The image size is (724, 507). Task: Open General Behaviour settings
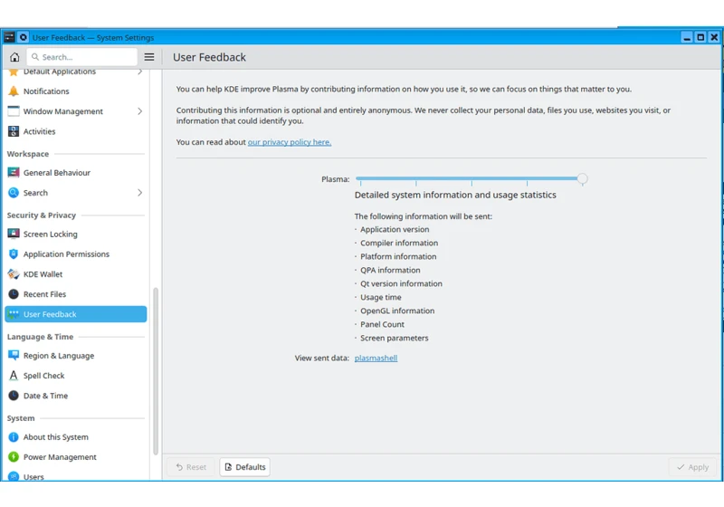tap(76, 172)
